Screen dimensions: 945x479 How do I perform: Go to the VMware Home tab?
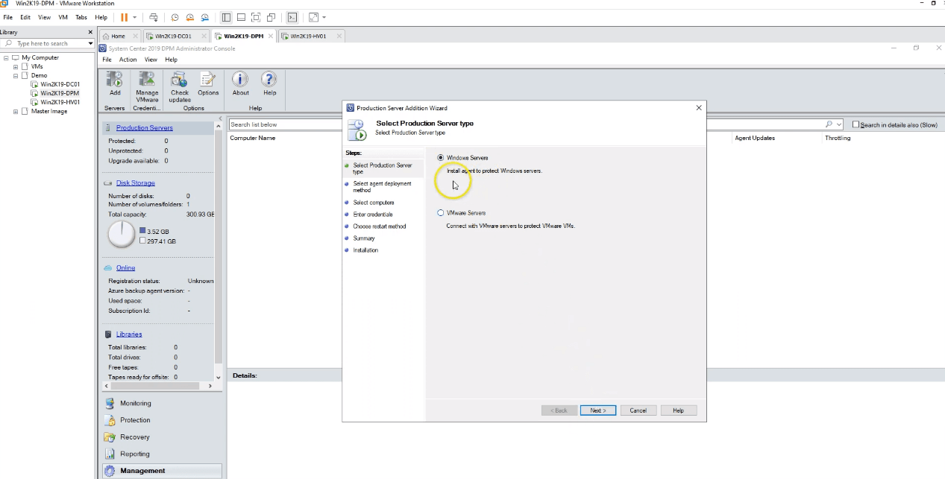(x=119, y=36)
